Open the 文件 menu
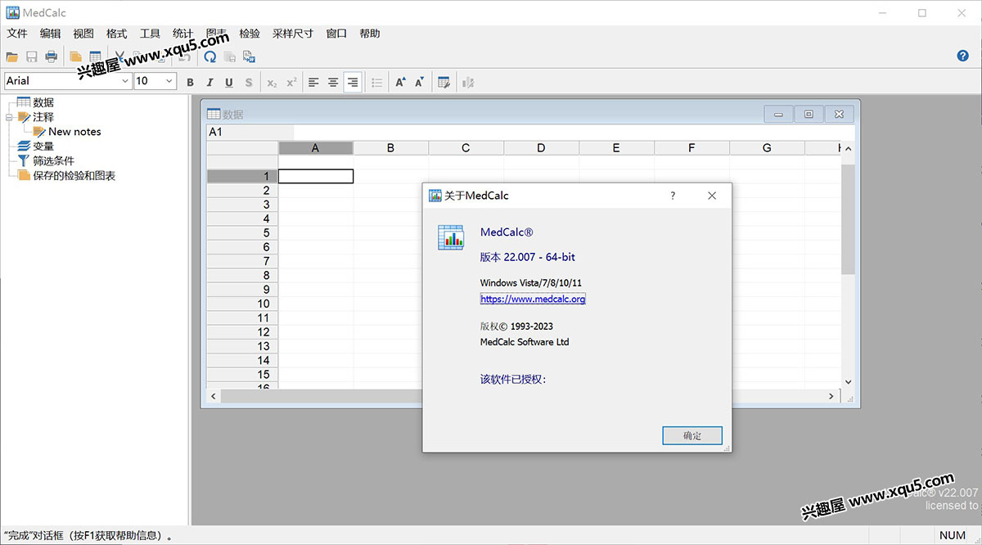Viewport: 982px width, 545px height. (17, 34)
